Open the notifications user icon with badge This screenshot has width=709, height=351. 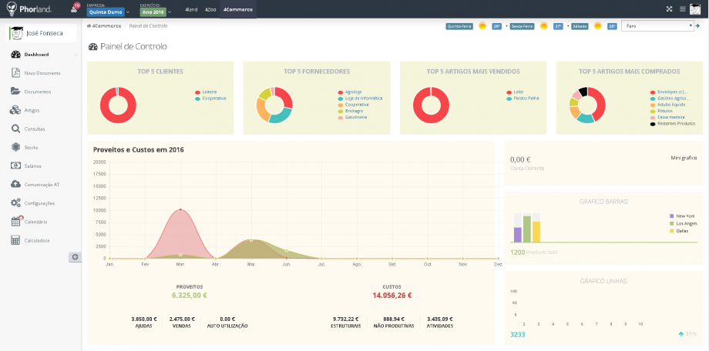click(x=74, y=8)
